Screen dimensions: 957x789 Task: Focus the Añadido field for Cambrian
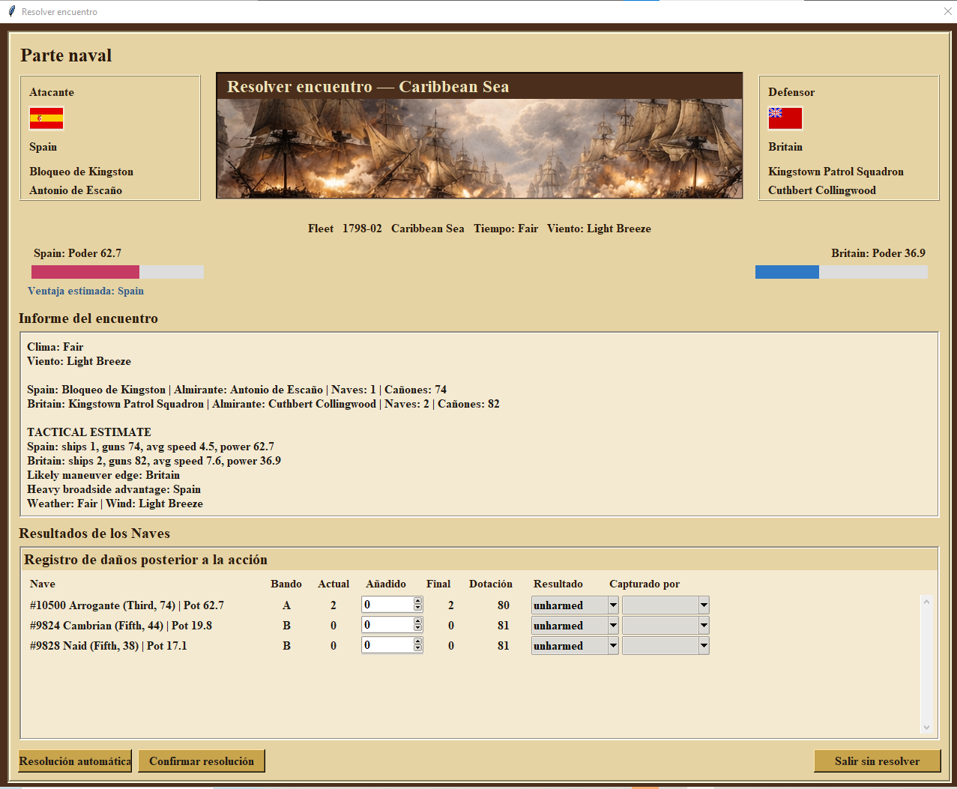coord(387,625)
